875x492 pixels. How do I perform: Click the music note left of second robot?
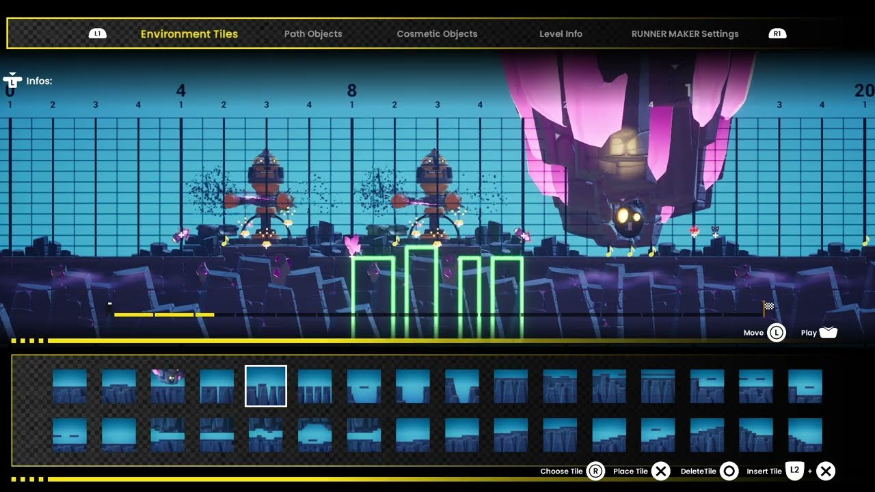[395, 241]
